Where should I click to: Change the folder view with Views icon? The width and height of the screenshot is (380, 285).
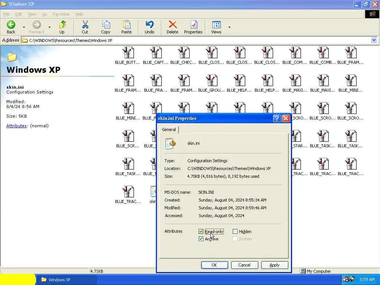coord(216,27)
